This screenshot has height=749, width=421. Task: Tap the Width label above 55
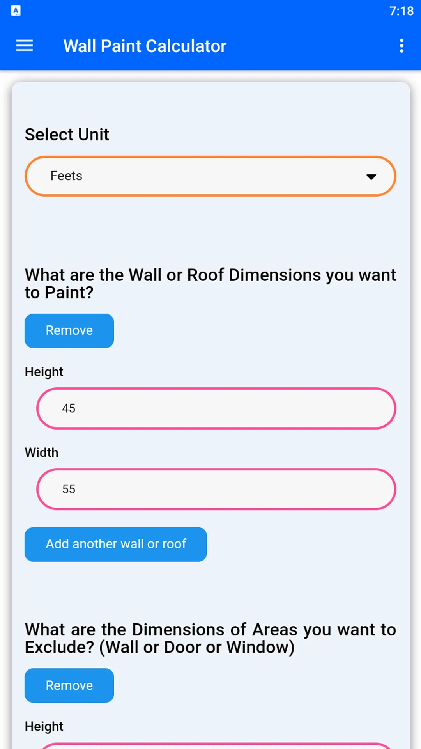click(x=42, y=453)
